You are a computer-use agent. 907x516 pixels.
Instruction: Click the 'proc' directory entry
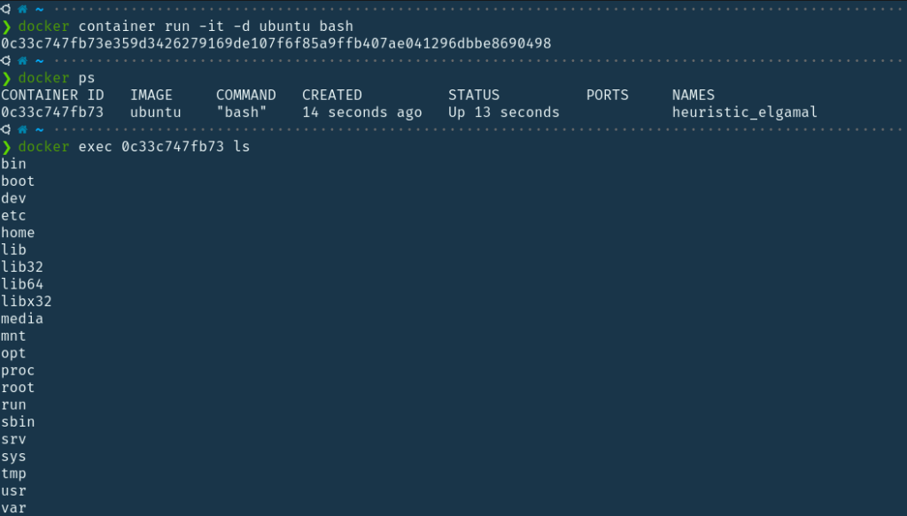click(x=18, y=370)
